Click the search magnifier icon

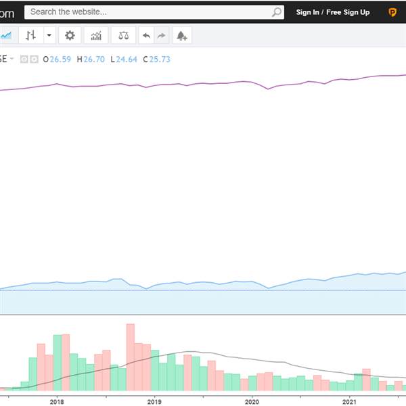277,12
